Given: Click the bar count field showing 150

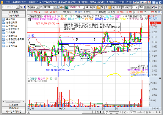Looking at the screenshot, I should coord(141,7).
